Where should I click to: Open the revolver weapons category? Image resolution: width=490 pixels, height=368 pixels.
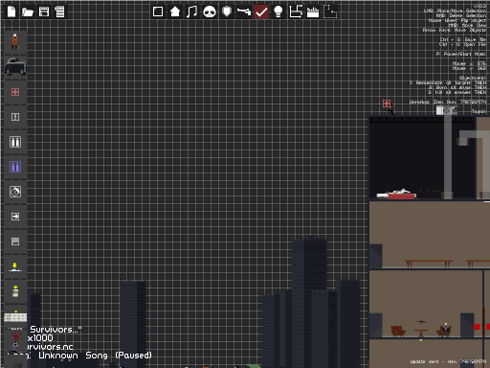244,11
